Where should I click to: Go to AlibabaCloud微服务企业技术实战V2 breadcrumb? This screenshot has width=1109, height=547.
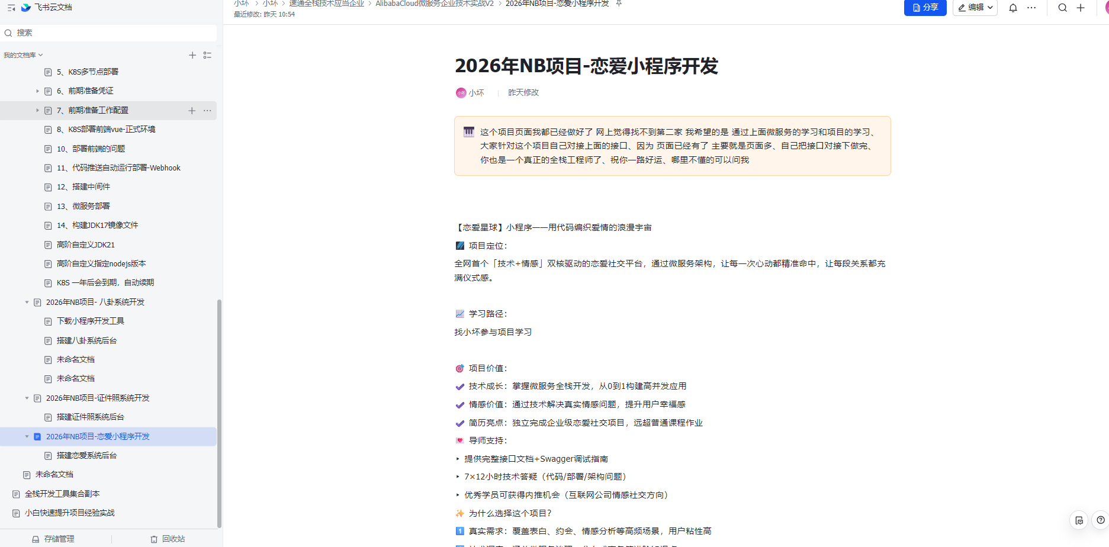(x=434, y=4)
